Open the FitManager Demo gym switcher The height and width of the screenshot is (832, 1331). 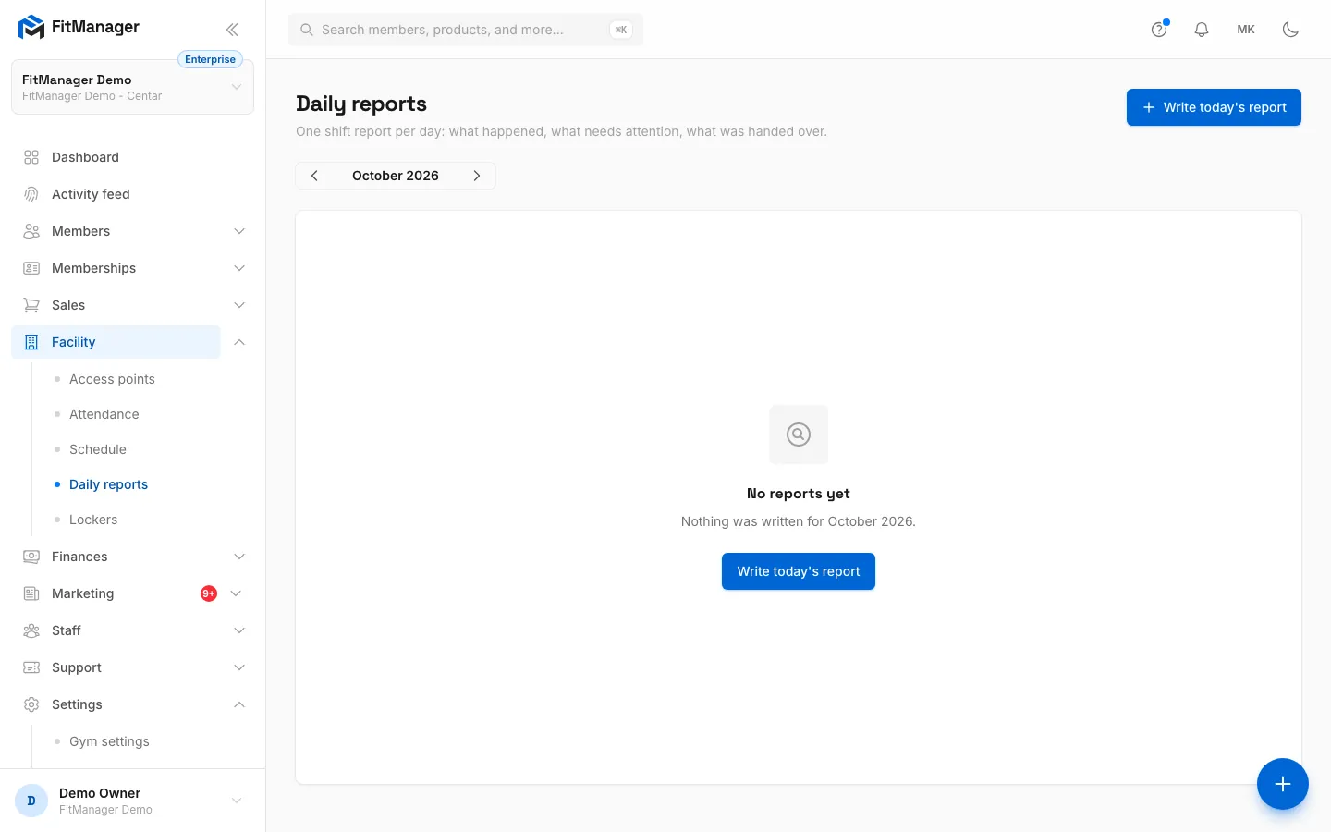click(132, 87)
